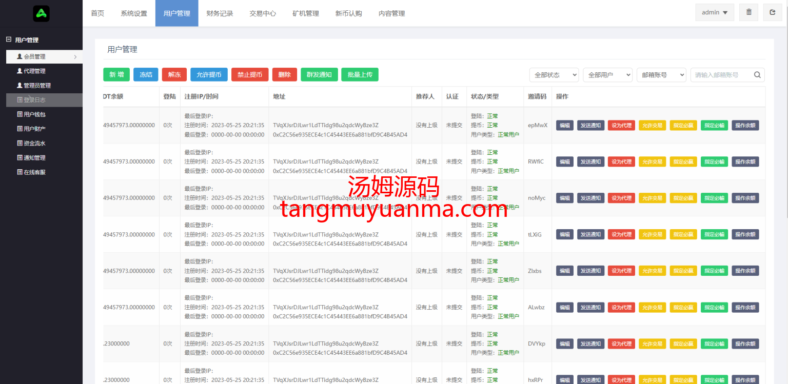This screenshot has width=788, height=384.
Task: Click the search magnifier icon
Action: (x=757, y=75)
